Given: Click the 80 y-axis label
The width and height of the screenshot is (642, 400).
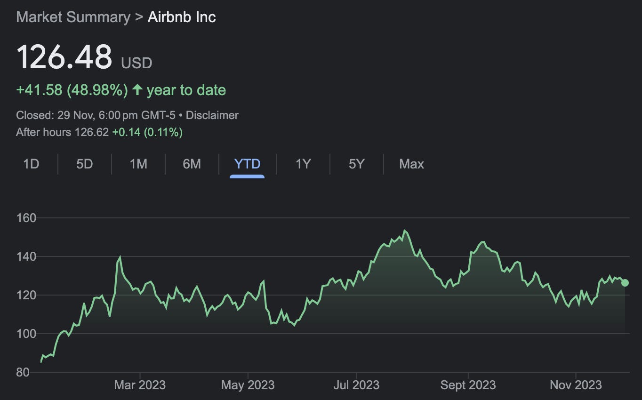Looking at the screenshot, I should [23, 373].
